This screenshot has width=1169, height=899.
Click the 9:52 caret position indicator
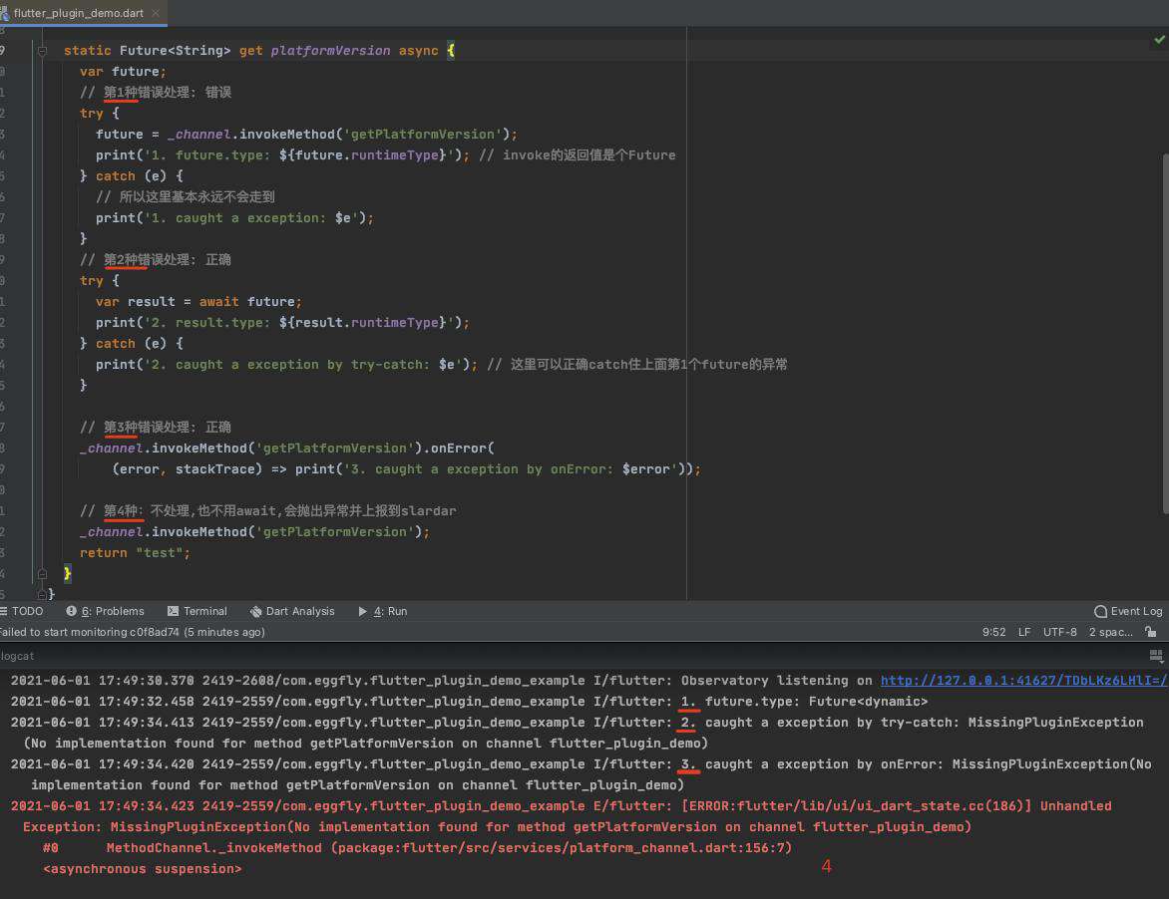point(993,632)
